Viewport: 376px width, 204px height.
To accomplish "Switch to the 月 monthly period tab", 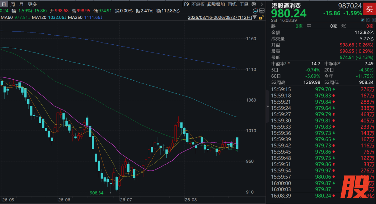I will click(21, 4).
